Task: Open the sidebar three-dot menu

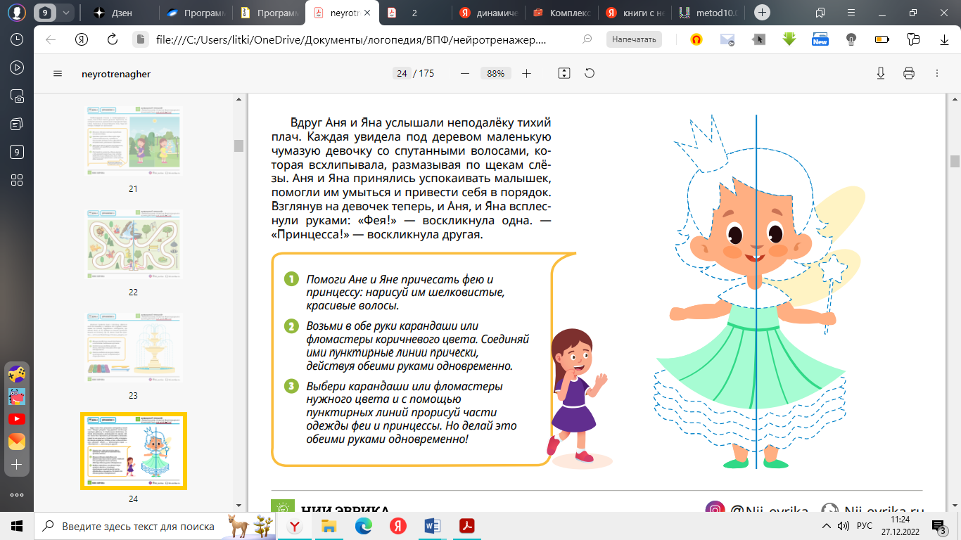Action: [17, 494]
